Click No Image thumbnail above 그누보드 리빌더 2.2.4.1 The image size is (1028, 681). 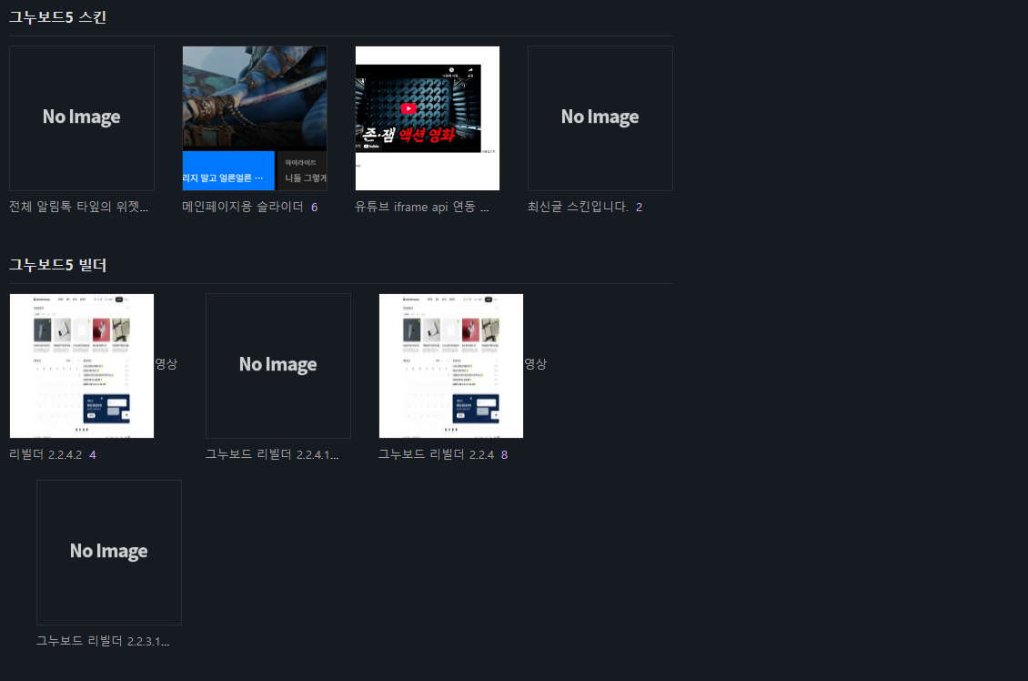pos(278,366)
